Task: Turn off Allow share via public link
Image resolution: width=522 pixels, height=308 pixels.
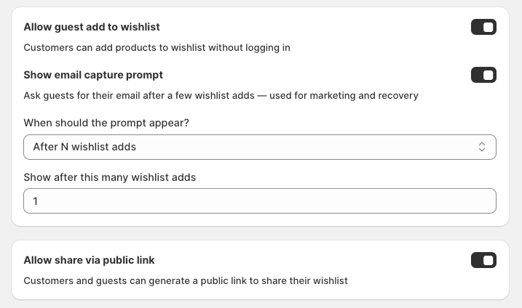Action: pyautogui.click(x=483, y=260)
